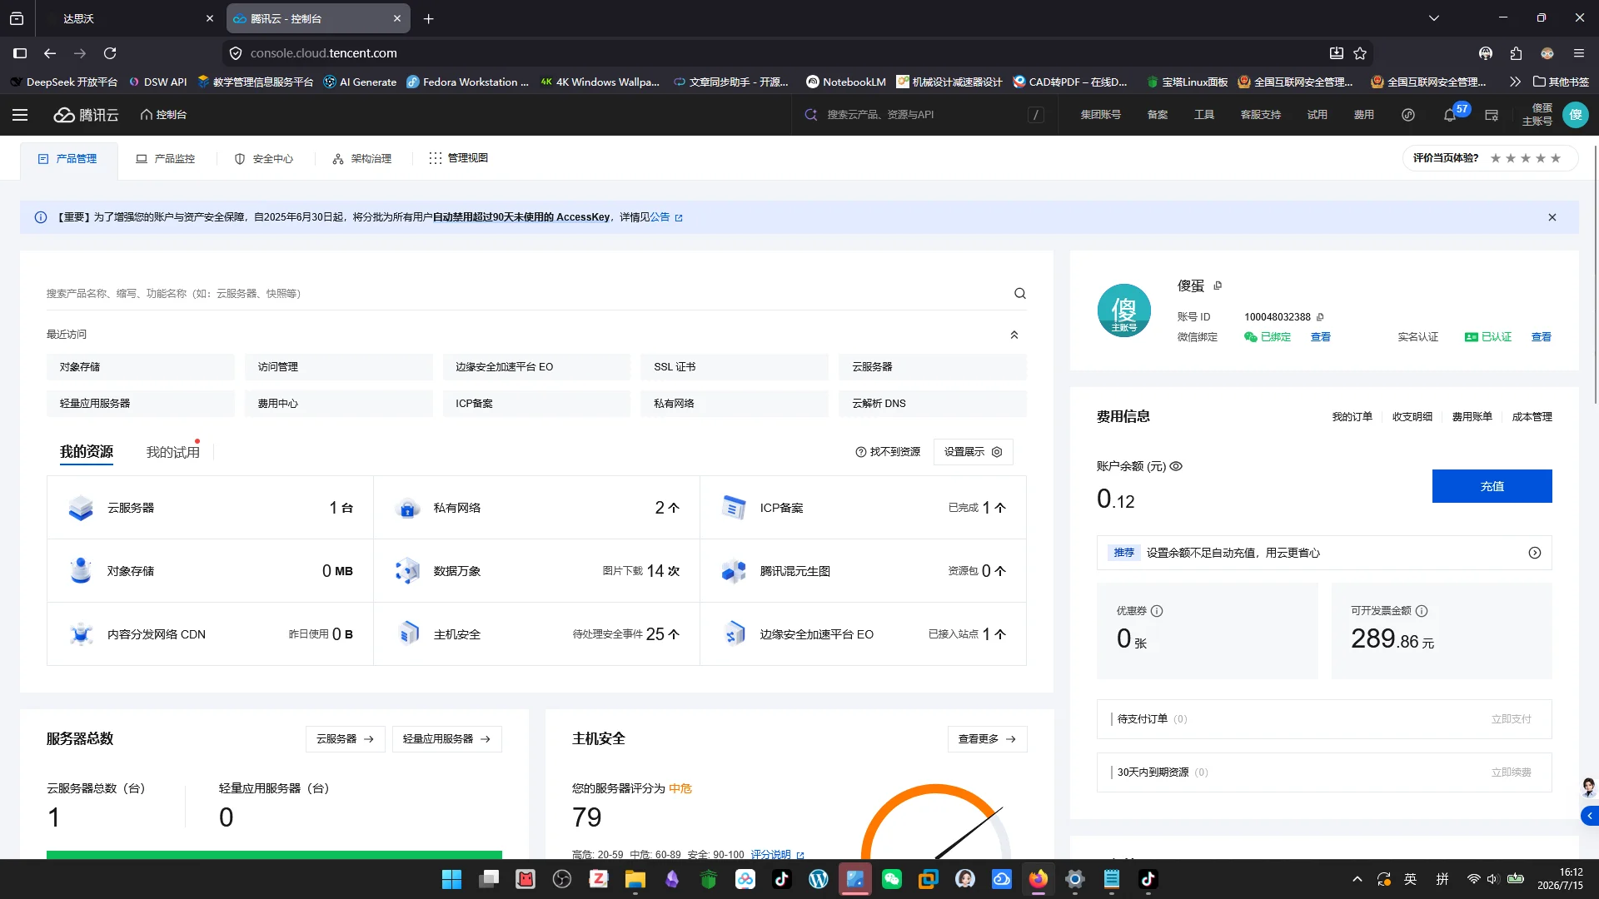Open the 公告 announcement link
The width and height of the screenshot is (1599, 899).
[666, 217]
